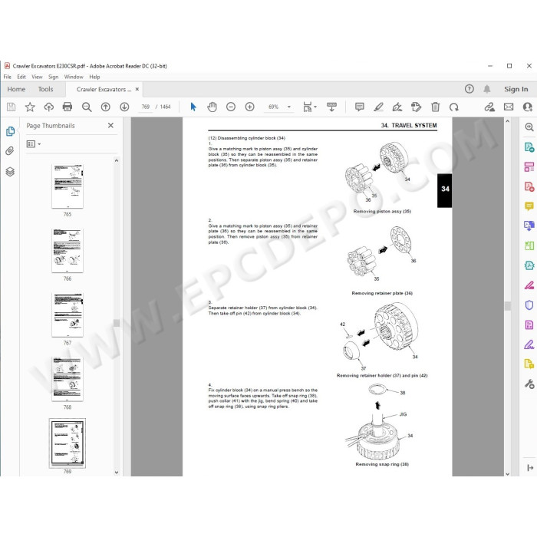Click the trash delete icon
The width and height of the screenshot is (537, 537).
coord(435,107)
